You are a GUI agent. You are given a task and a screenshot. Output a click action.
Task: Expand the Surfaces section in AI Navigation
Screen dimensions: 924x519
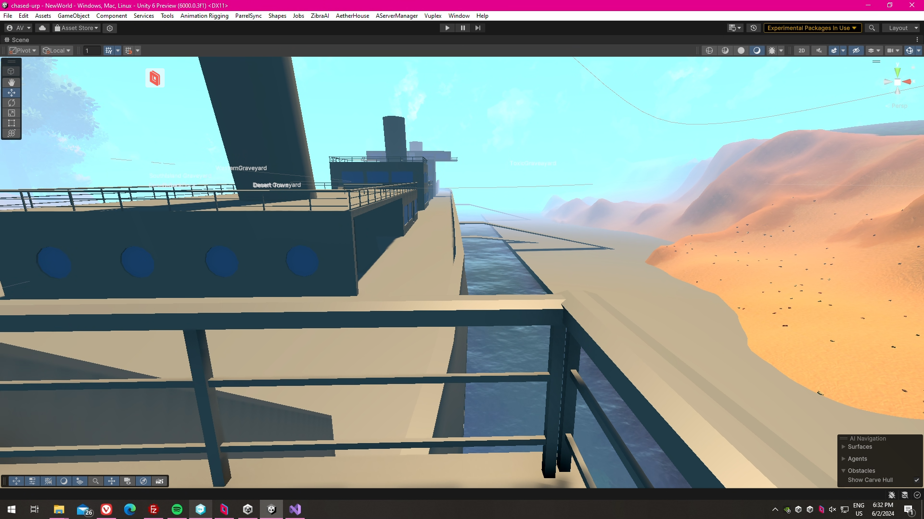843,447
